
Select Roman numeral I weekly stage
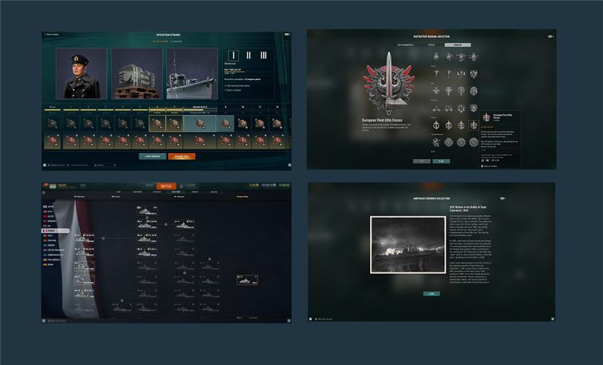coord(234,55)
